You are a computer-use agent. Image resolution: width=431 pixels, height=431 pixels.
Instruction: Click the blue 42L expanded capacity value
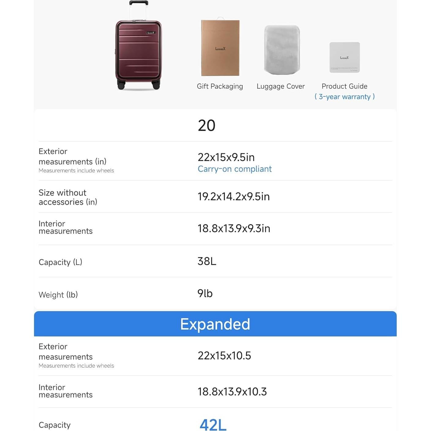pyautogui.click(x=213, y=425)
